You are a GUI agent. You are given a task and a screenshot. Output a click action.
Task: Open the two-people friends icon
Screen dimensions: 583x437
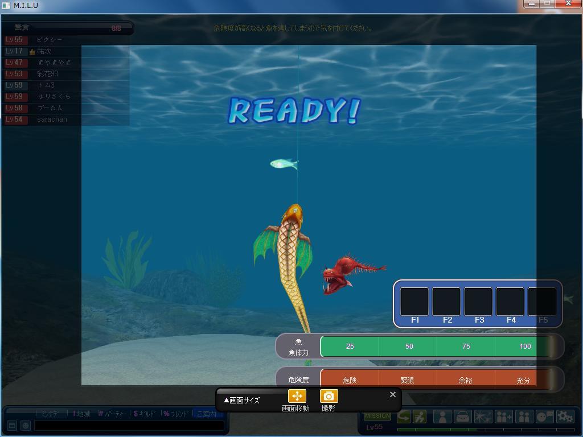coord(524,417)
